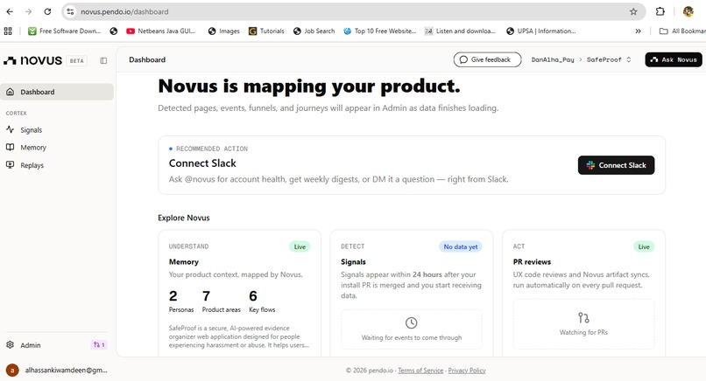Open Free Software Download bookmark
This screenshot has height=381, width=706.
pos(64,31)
